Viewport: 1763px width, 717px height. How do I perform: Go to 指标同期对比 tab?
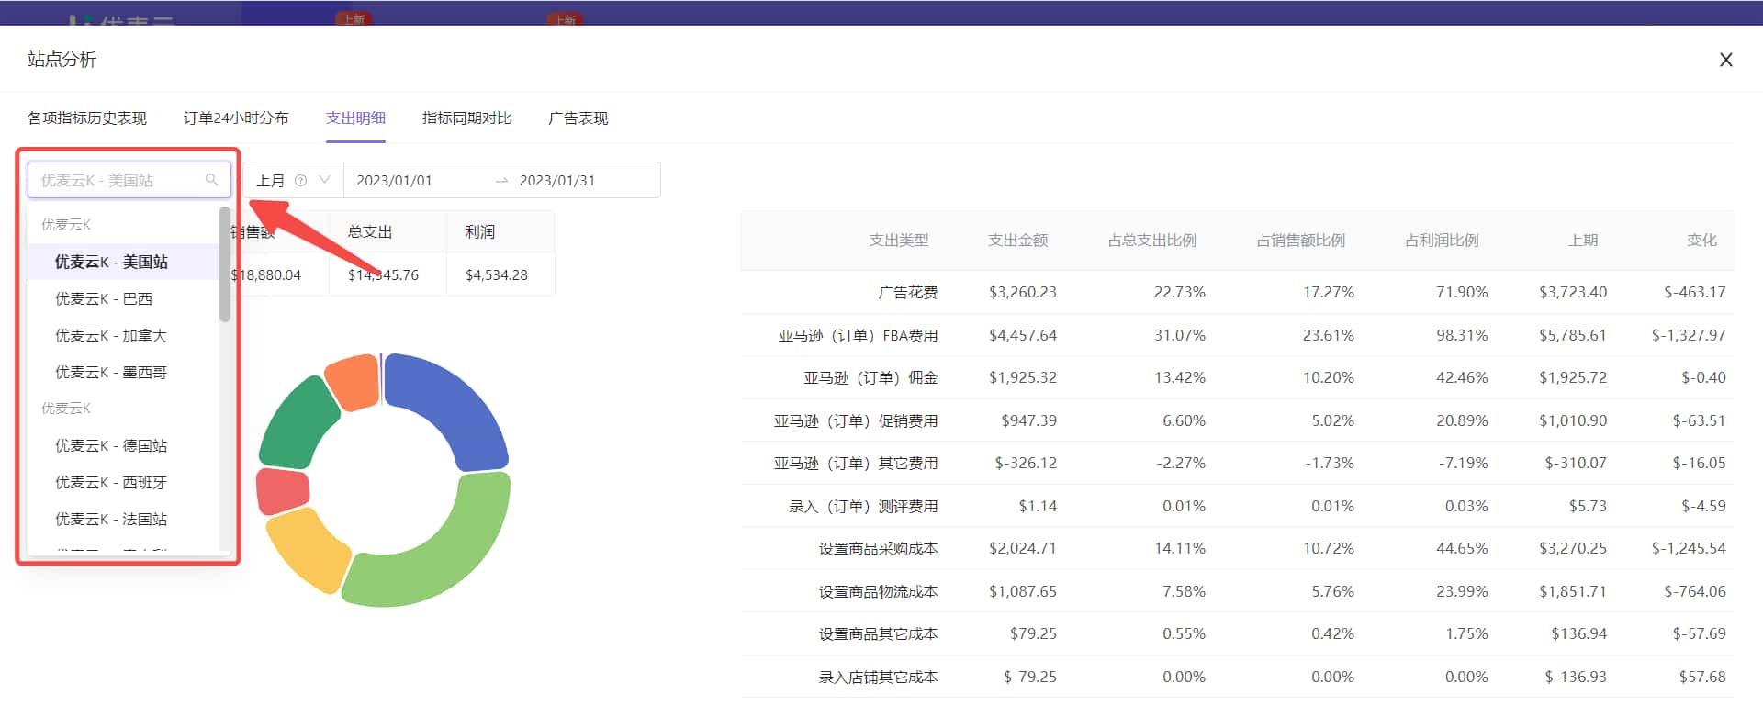coord(467,118)
